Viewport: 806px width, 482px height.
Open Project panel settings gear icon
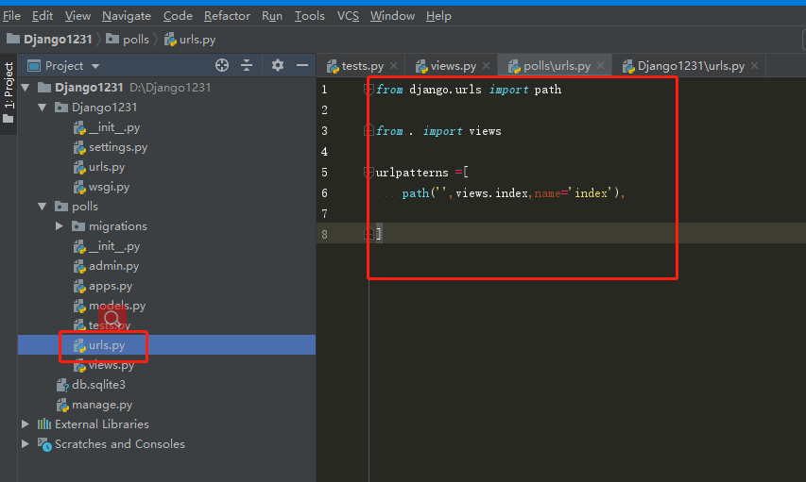point(277,65)
